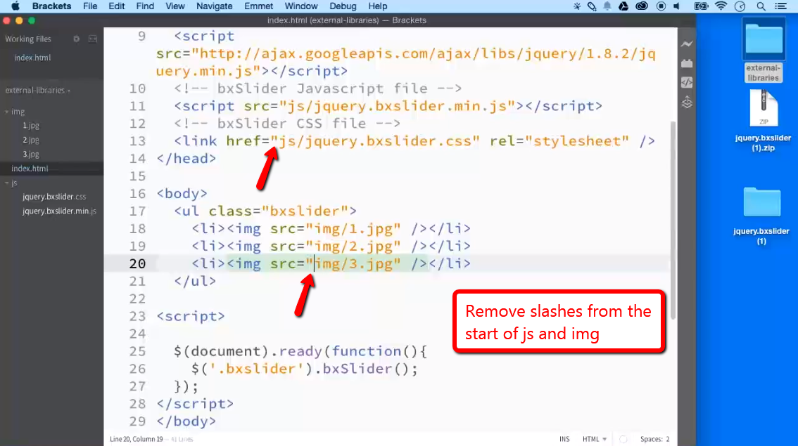
Task: Open the Navigate menu
Action: pyautogui.click(x=214, y=6)
